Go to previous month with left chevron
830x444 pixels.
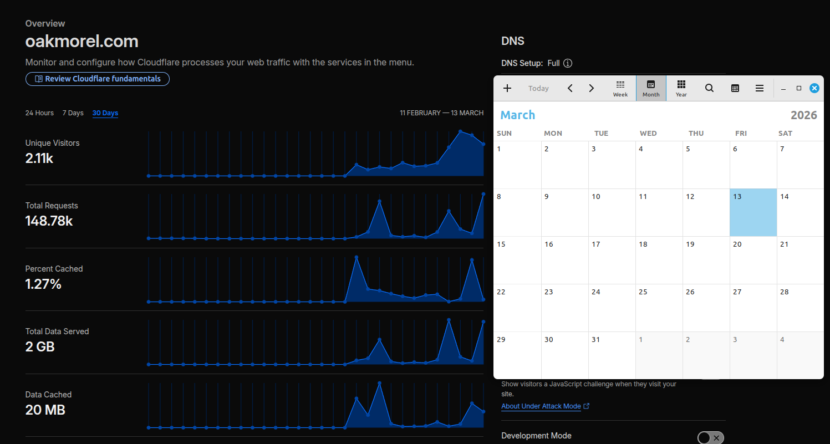click(x=570, y=88)
